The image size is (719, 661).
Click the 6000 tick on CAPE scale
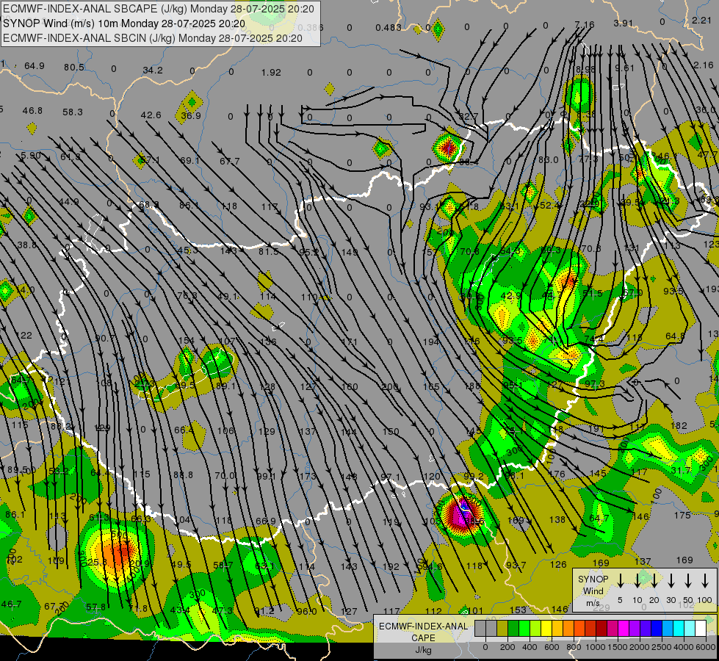point(706,647)
